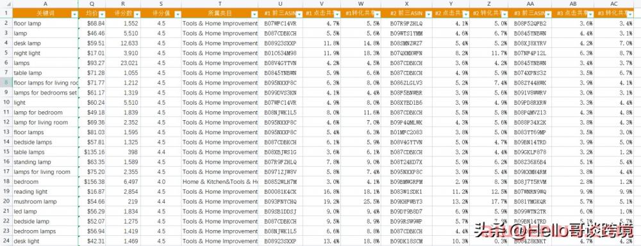The height and width of the screenshot is (246, 641).
Task: Select column W header
Action: tap(361, 4)
